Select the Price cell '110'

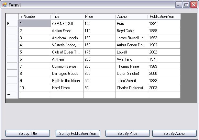99,31
